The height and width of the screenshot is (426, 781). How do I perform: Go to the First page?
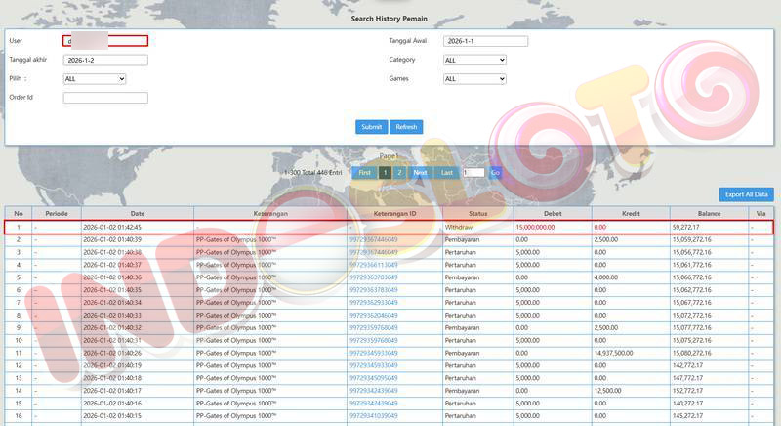tap(364, 173)
